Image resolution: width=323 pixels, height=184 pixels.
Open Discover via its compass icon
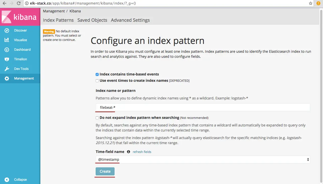[7, 31]
